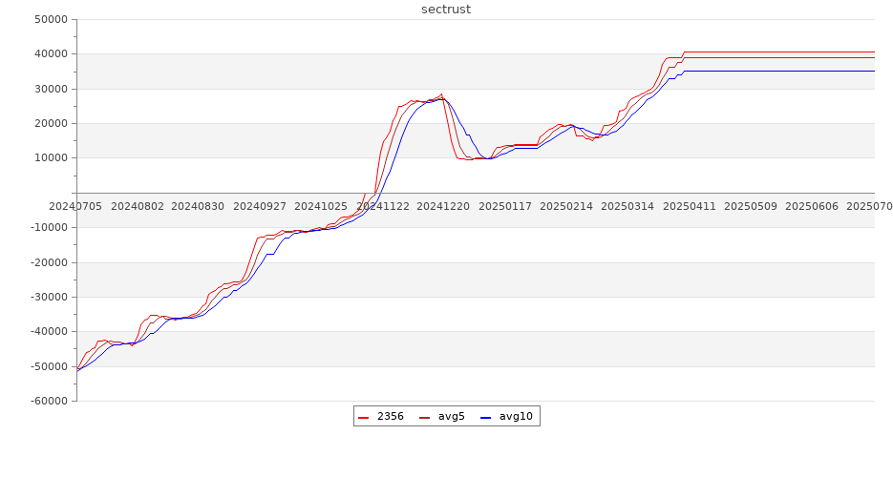Viewport: 893px width, 477px height.
Task: Toggle the avg5 series legend label
Action: 451,417
